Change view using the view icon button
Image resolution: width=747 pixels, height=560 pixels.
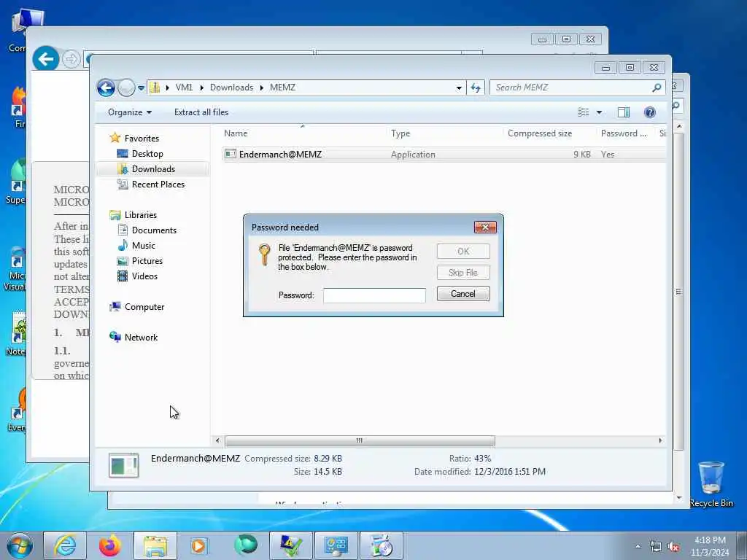[x=583, y=112]
